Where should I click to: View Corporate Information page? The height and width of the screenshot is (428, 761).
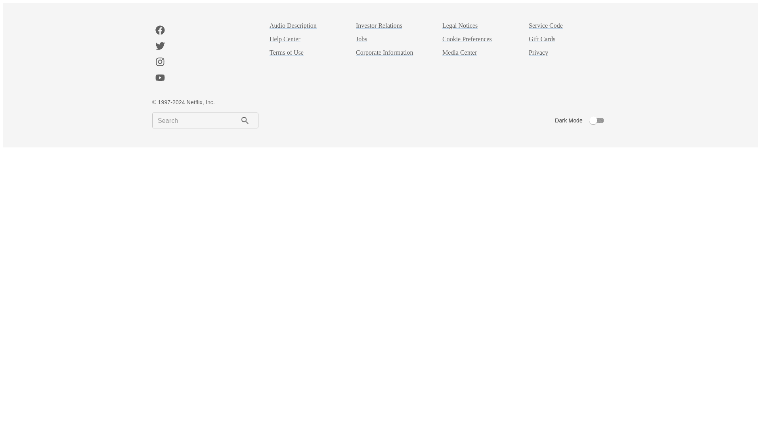pos(384,53)
